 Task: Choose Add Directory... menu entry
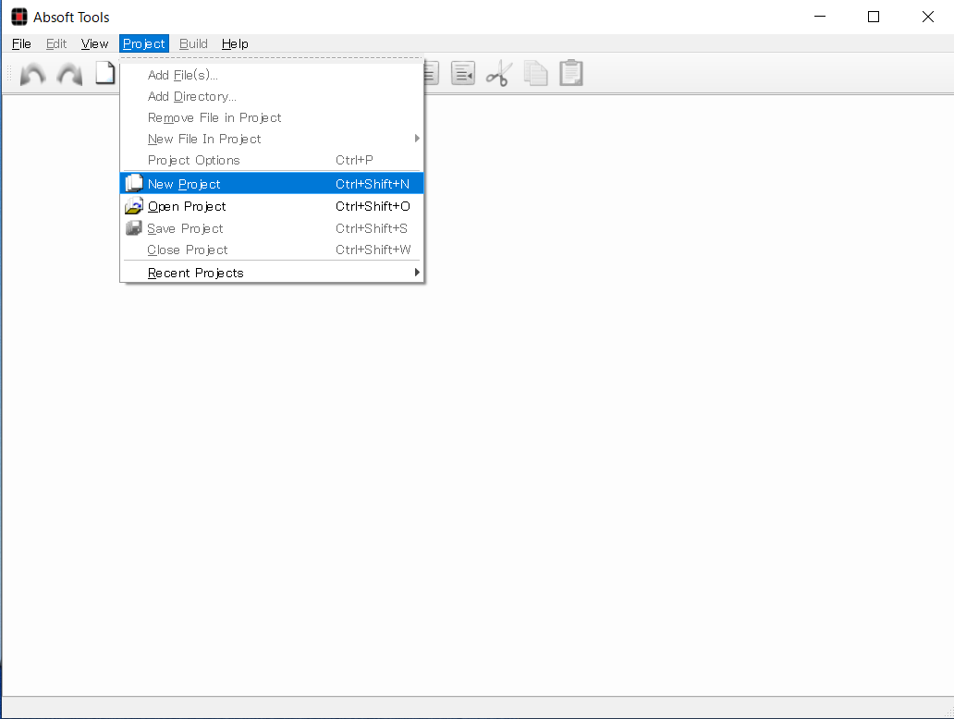click(x=272, y=96)
